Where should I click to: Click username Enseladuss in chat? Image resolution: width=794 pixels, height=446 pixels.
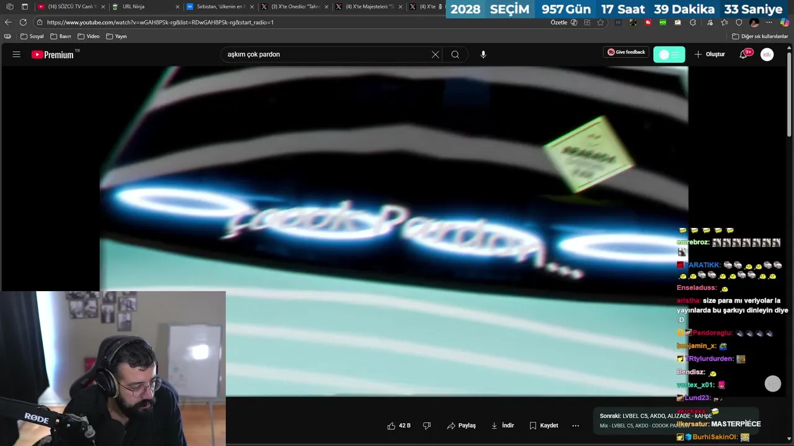click(x=697, y=288)
